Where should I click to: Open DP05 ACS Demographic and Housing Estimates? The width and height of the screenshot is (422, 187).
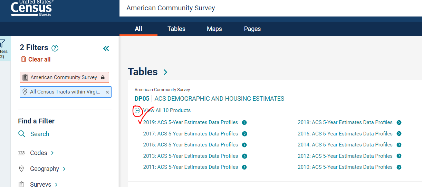219,99
